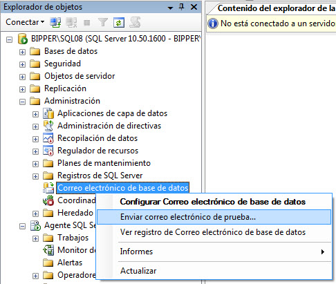This screenshot has height=284, width=336.
Task: Click the Seguridad folder icon
Action: pos(35,64)
